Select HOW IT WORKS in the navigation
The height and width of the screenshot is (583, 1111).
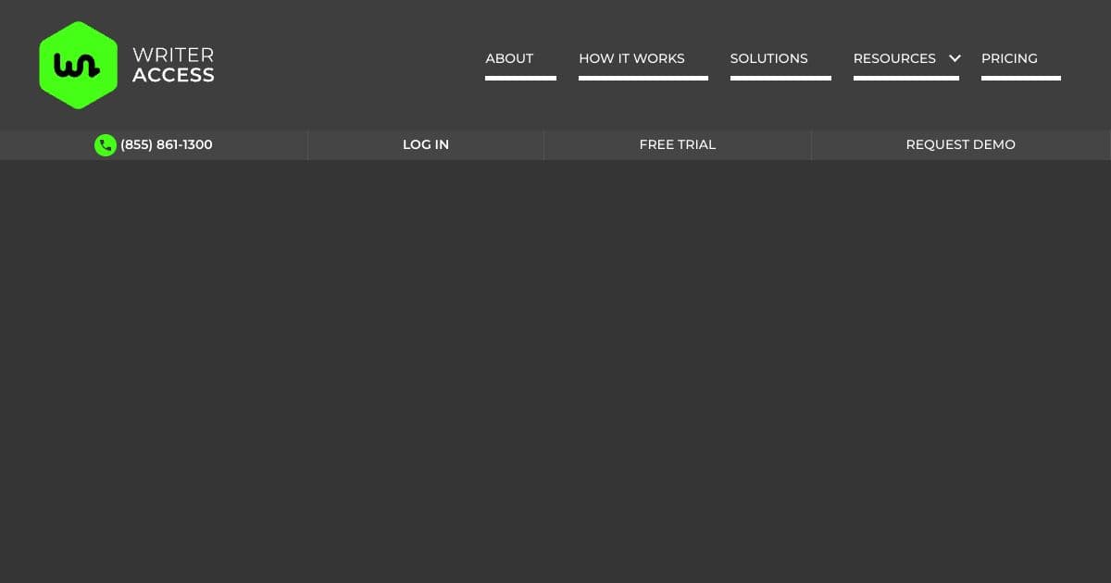[632, 58]
